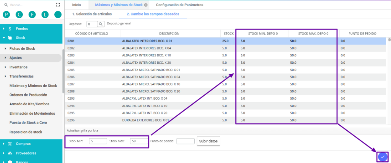Screen dimensions: 391x163
Task: Click the Punto de pedido input field
Action: [185, 141]
